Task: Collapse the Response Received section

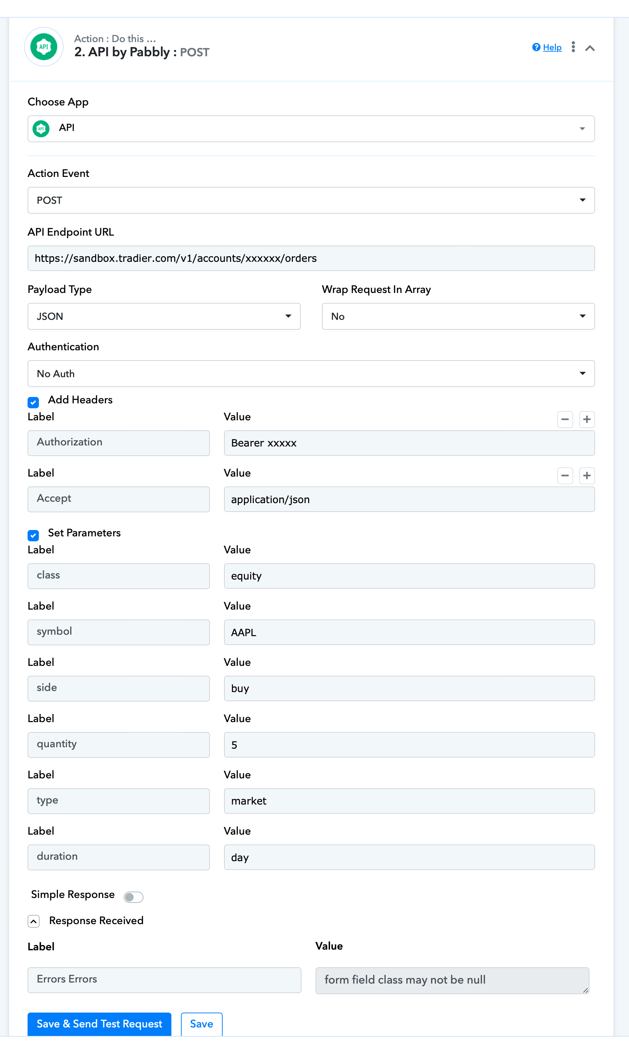Action: tap(34, 921)
